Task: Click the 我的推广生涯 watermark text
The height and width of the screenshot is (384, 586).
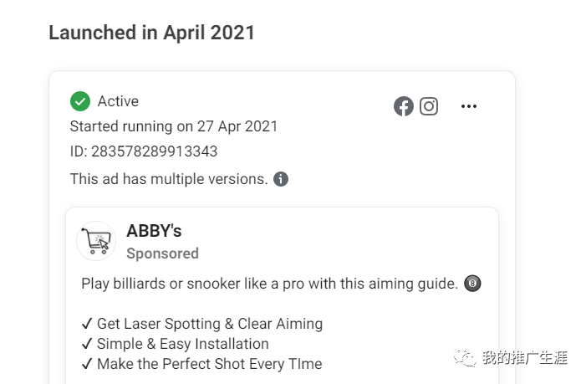Action: coord(524,358)
